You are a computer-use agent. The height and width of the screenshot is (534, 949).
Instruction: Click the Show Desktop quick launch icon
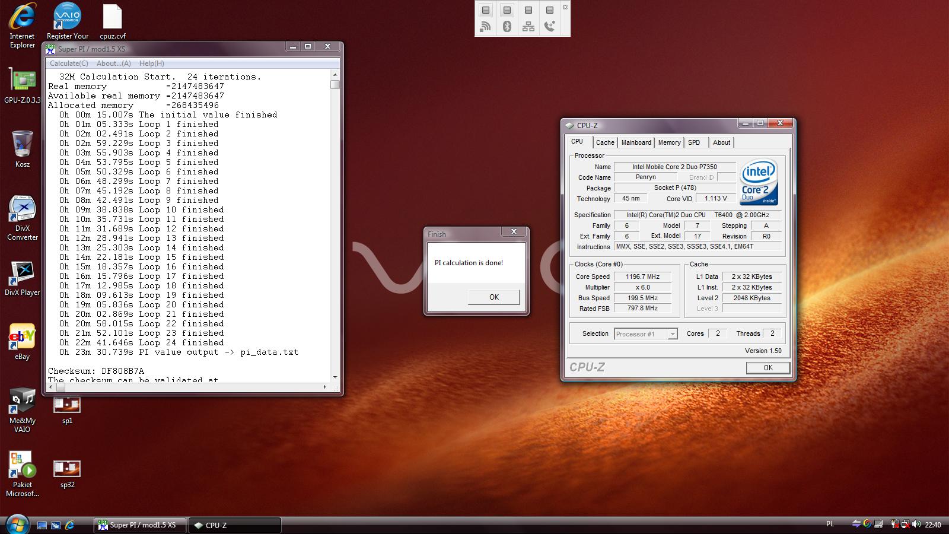point(42,525)
